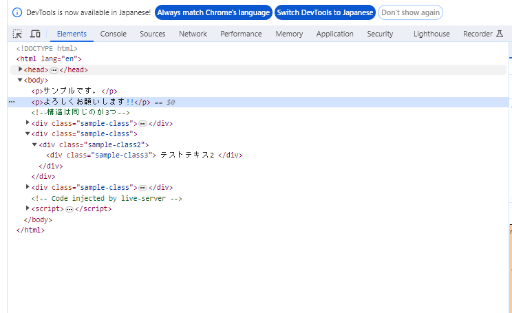This screenshot has width=512, height=313.
Task: Click the ellipsis badge inside script tag
Action: click(x=70, y=209)
